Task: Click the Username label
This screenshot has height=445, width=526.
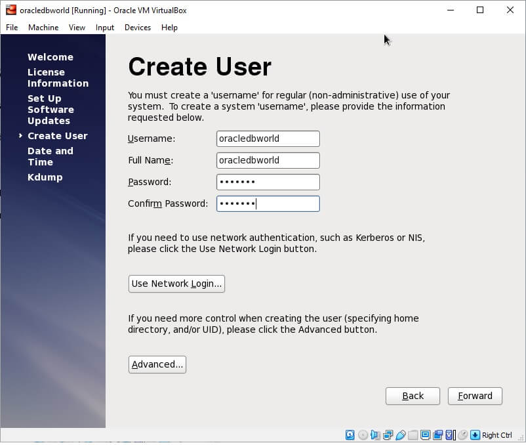Action: click(152, 138)
